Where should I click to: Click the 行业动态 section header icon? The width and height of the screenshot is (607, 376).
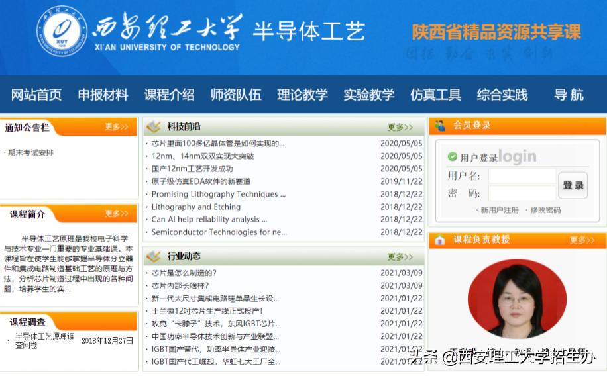(x=153, y=256)
